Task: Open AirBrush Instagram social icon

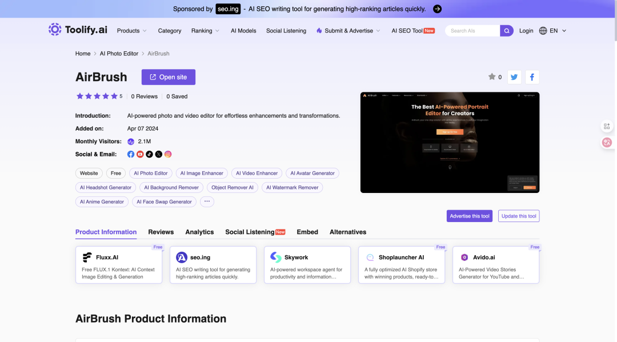Action: (x=168, y=154)
